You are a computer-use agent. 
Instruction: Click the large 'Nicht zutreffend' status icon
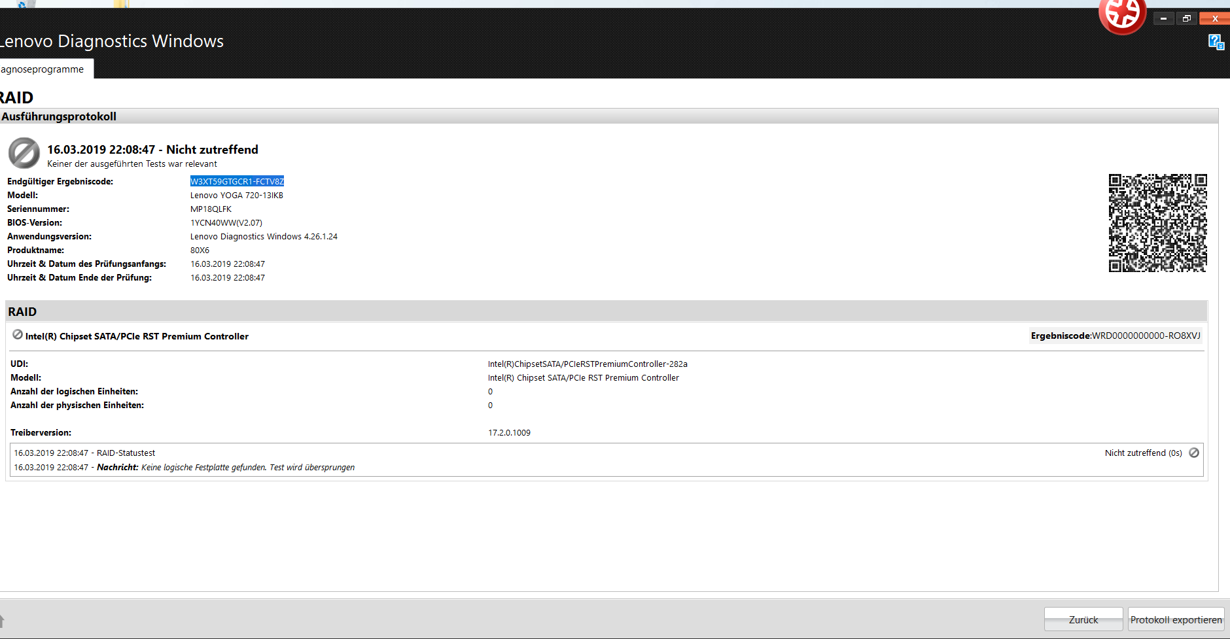(x=24, y=154)
